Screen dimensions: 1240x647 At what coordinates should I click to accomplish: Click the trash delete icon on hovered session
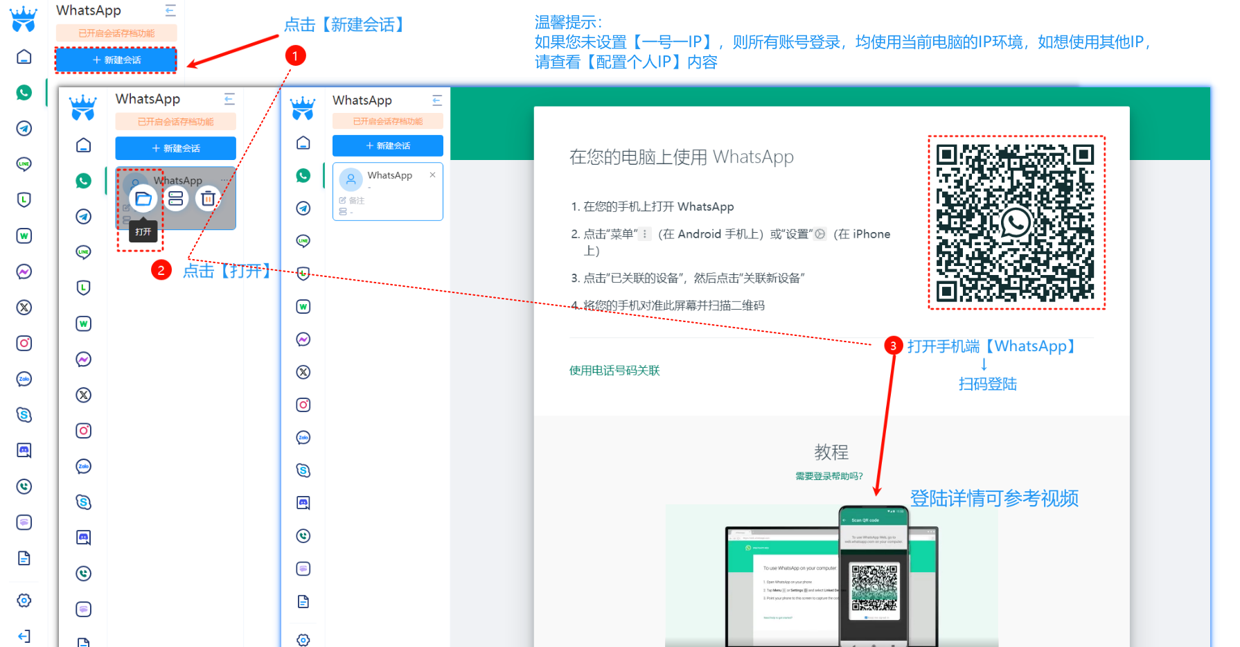208,199
